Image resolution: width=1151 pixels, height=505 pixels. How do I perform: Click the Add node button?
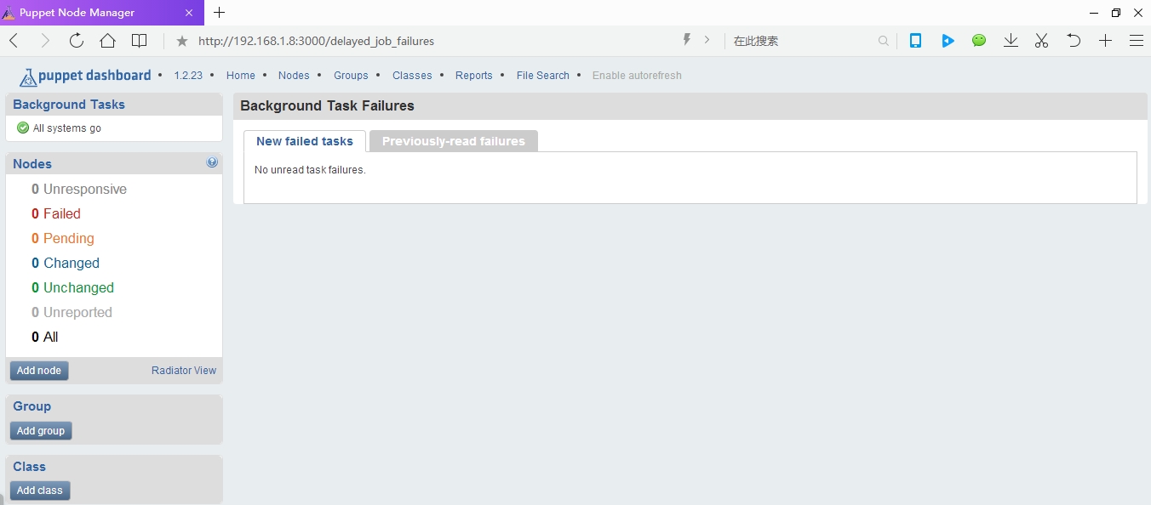(x=39, y=371)
